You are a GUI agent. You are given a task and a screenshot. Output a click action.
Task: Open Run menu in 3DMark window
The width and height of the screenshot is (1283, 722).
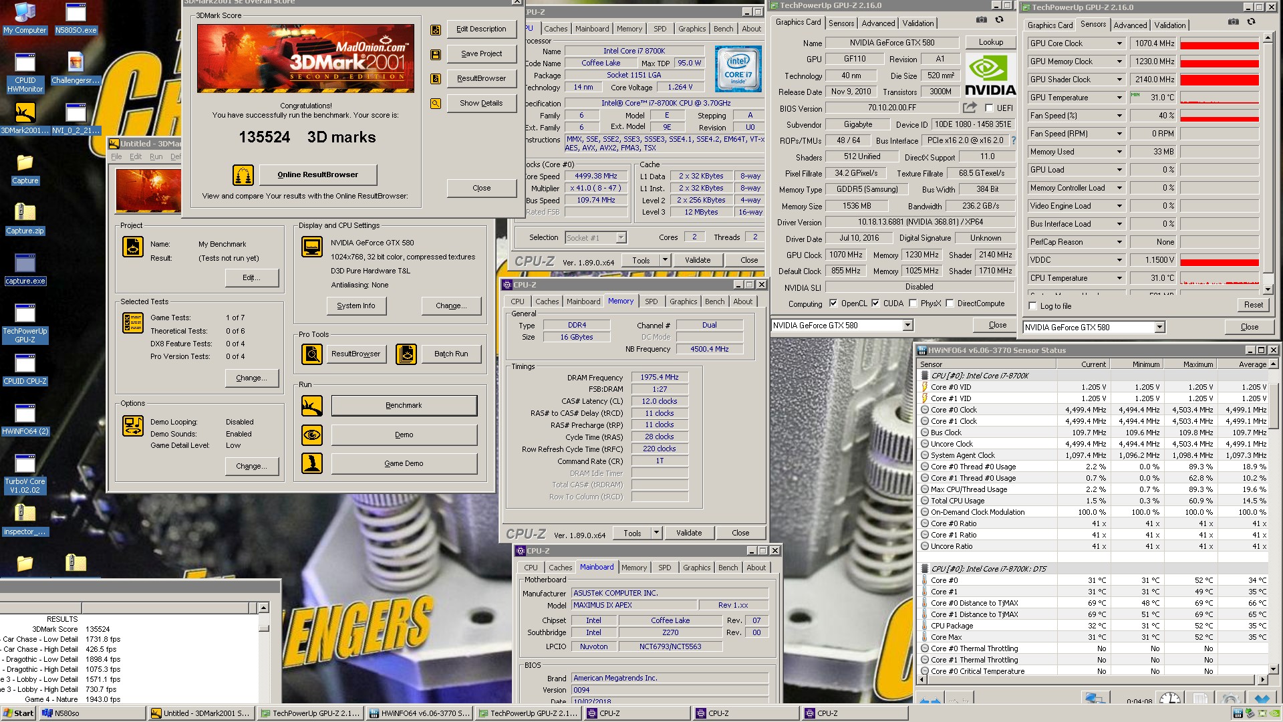(x=156, y=157)
